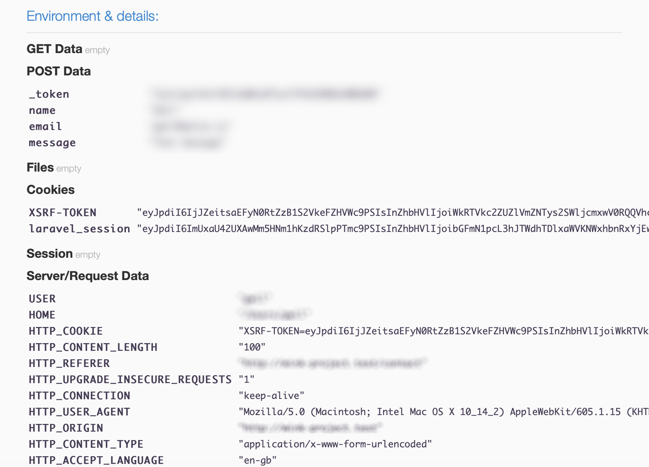Click the "keep-alive" connection value

271,396
